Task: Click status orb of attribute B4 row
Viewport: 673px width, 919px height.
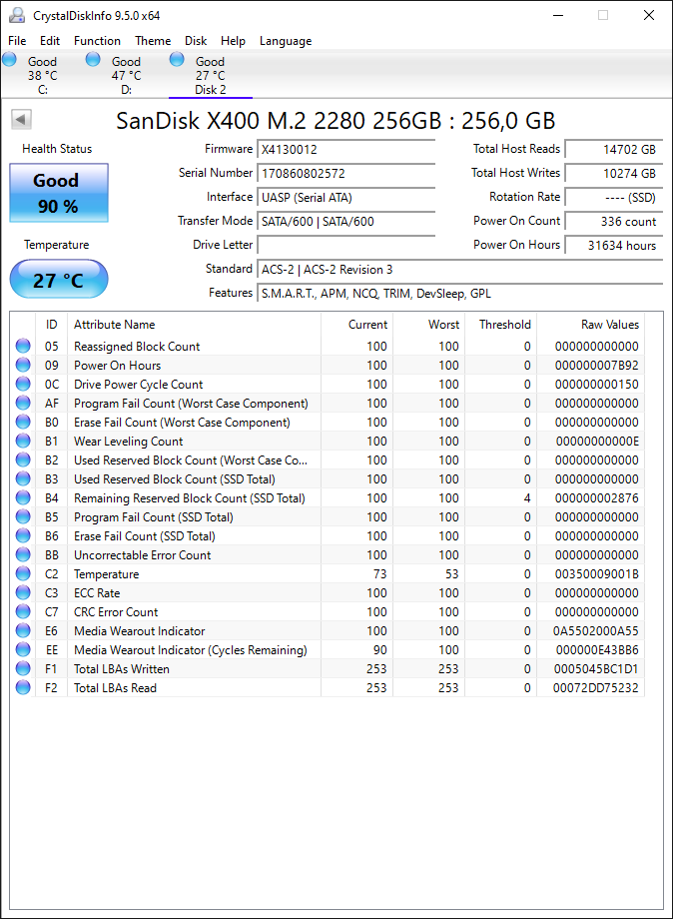Action: coord(23,497)
